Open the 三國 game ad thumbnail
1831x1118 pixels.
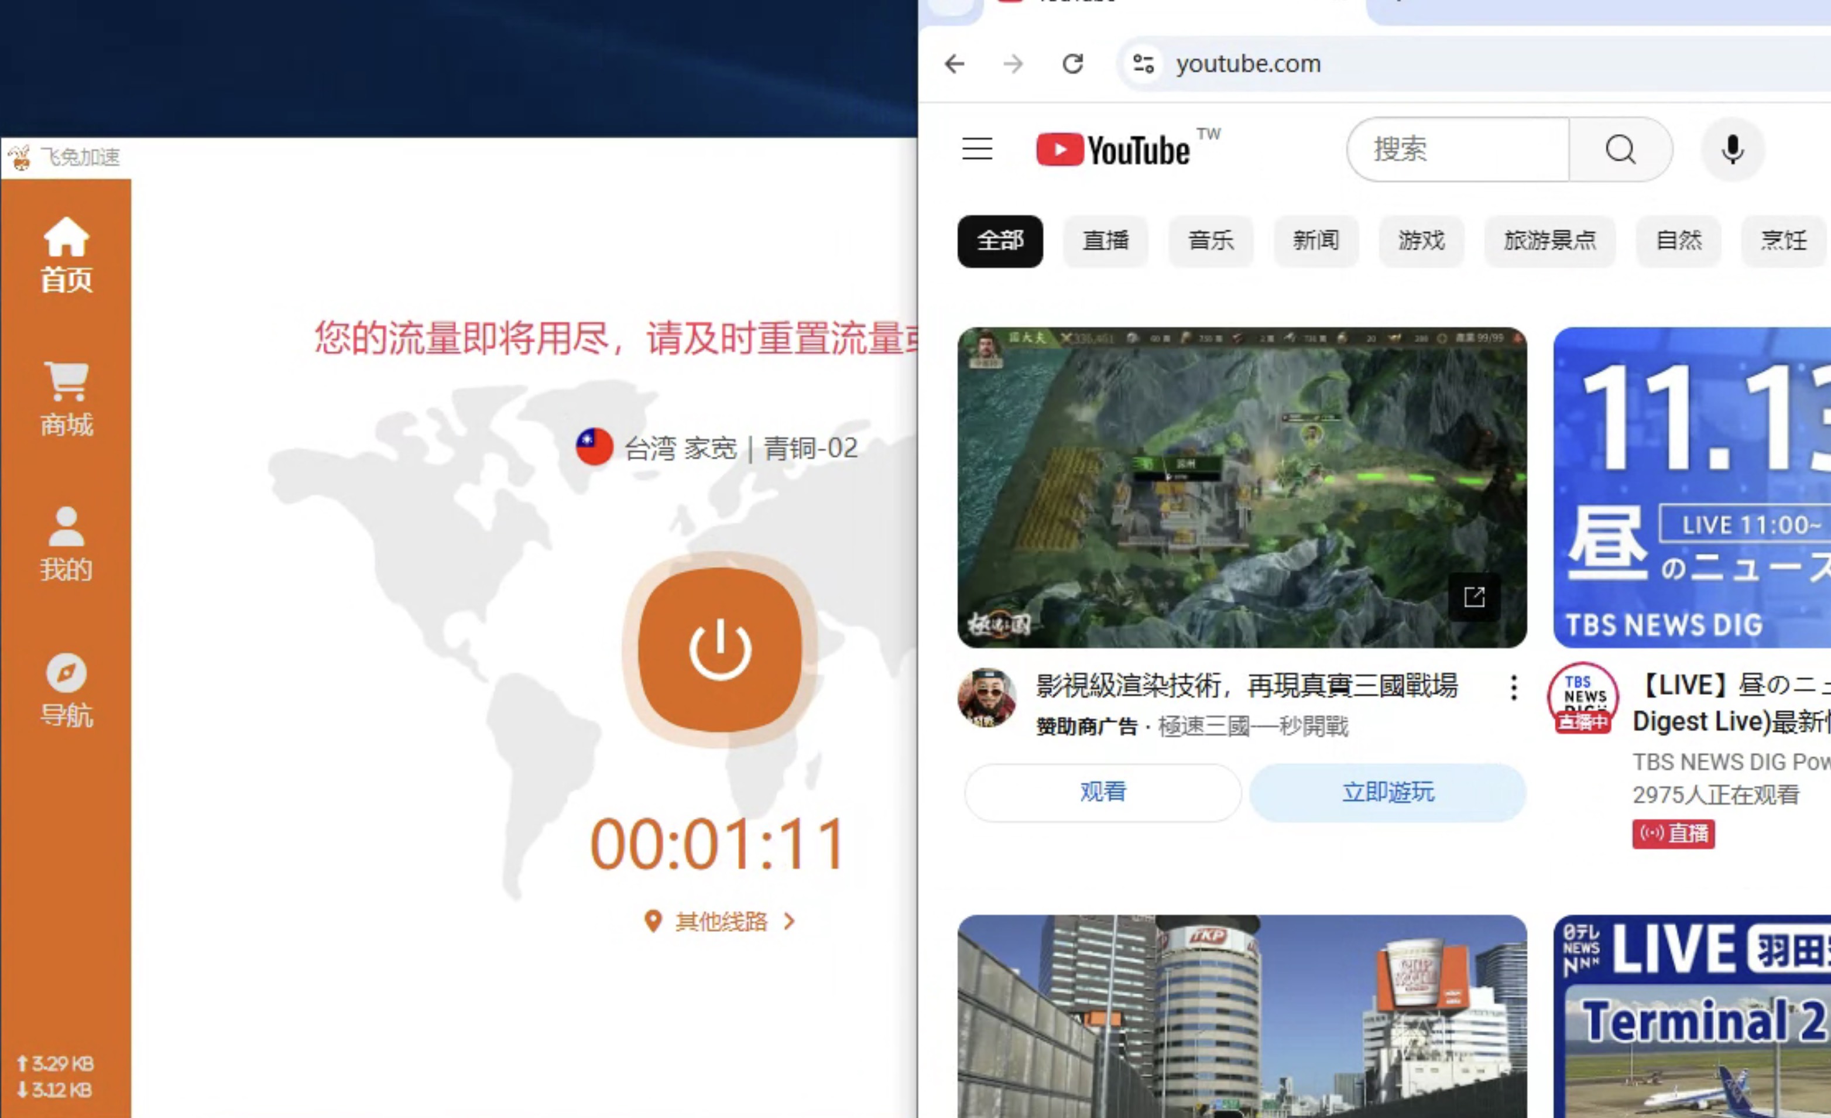1242,488
